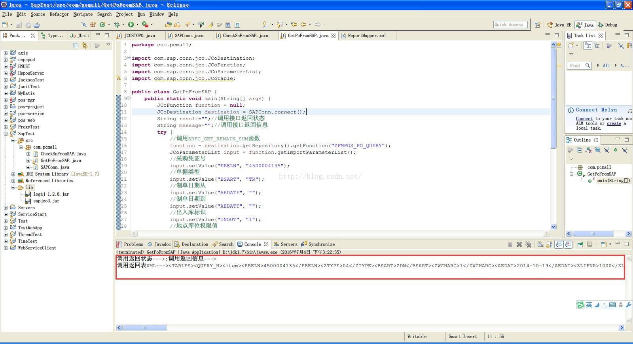Open the Refactor menu
633x344 pixels.
[59, 14]
